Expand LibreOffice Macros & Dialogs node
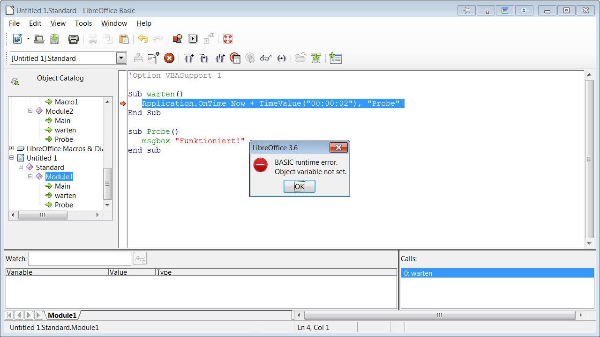 12,148
